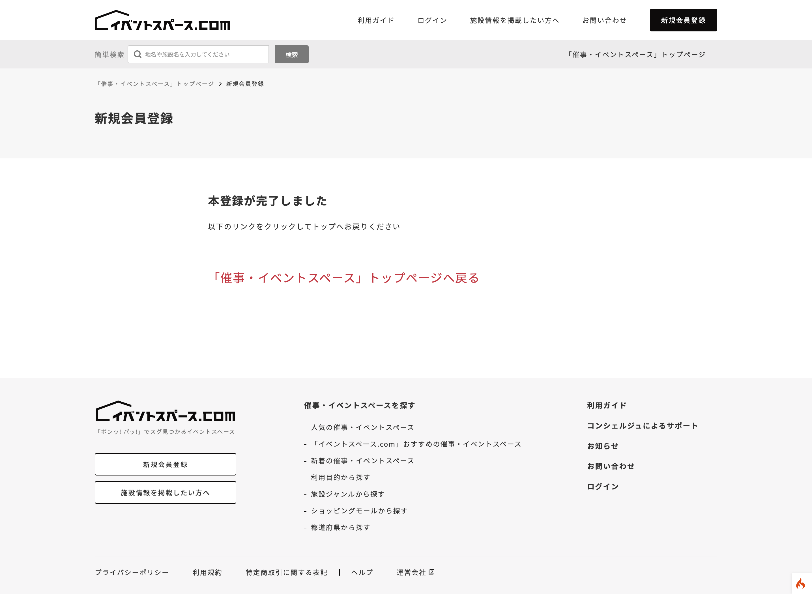This screenshot has width=812, height=594.
Task: Click the 簡単検索 label
Action: (x=109, y=54)
